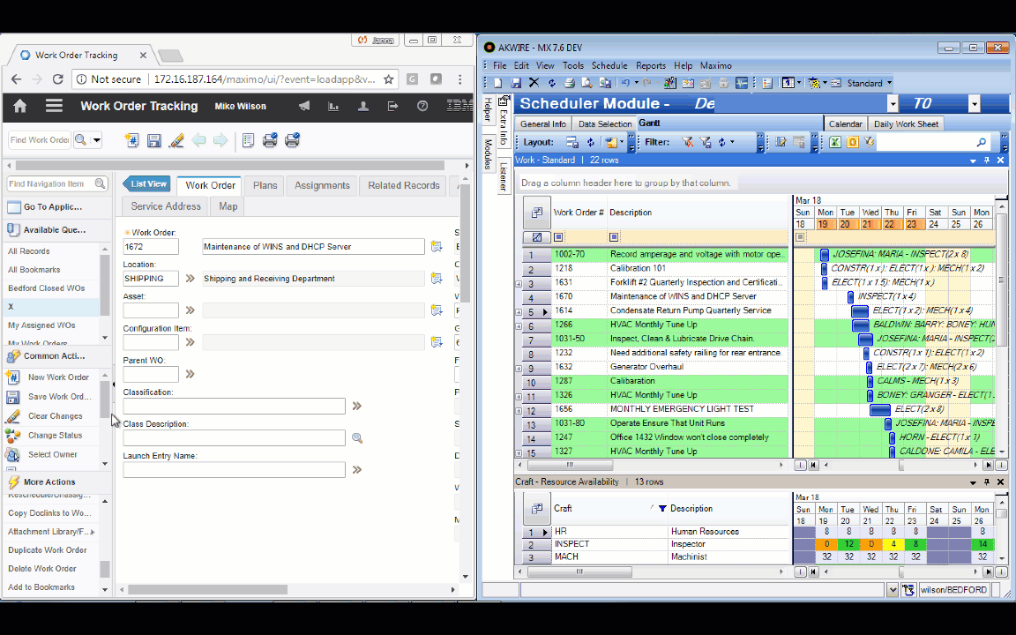Click AKWIRE delete X toolbar icon
Image resolution: width=1016 pixels, height=635 pixels.
click(534, 83)
